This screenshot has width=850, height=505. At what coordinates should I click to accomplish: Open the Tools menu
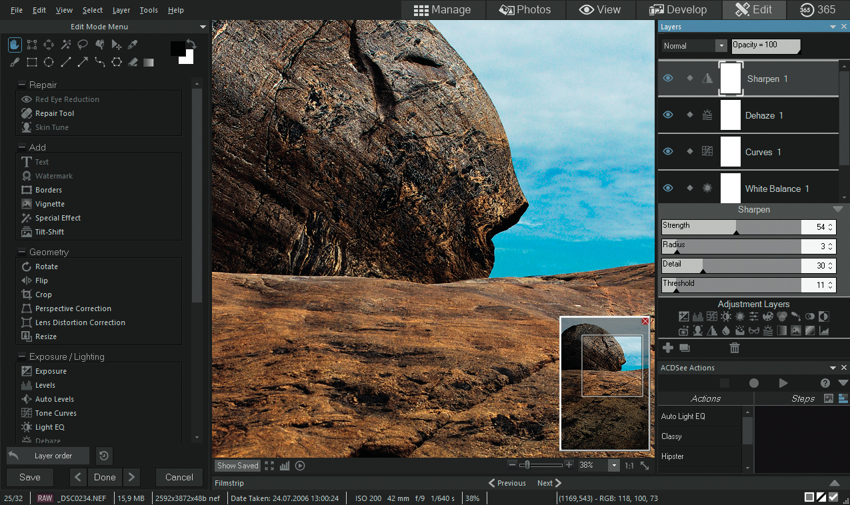(x=149, y=10)
